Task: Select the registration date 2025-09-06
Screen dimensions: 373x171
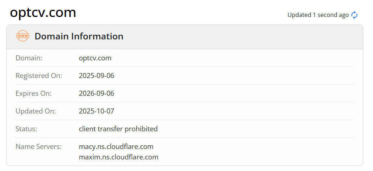Action: click(97, 76)
